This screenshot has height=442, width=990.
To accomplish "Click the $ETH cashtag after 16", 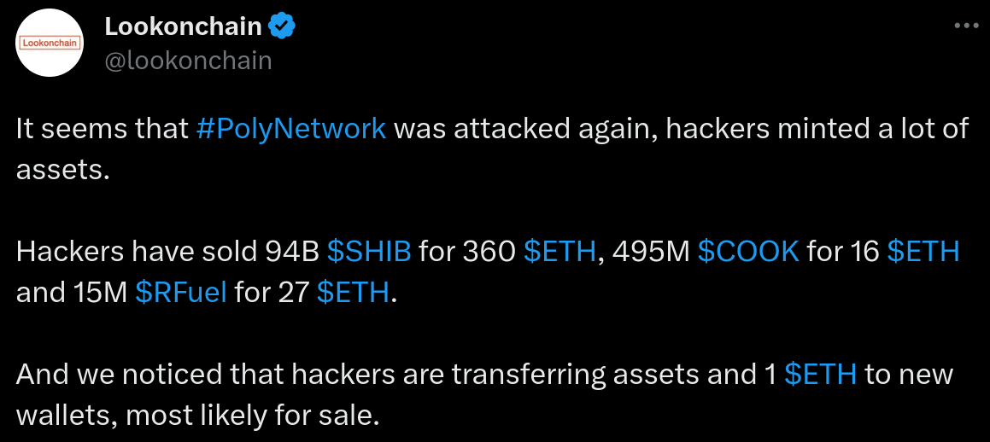I will point(923,253).
